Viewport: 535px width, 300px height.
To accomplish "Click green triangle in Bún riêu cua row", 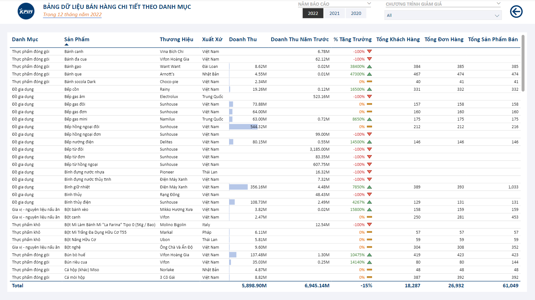I will (x=369, y=262).
